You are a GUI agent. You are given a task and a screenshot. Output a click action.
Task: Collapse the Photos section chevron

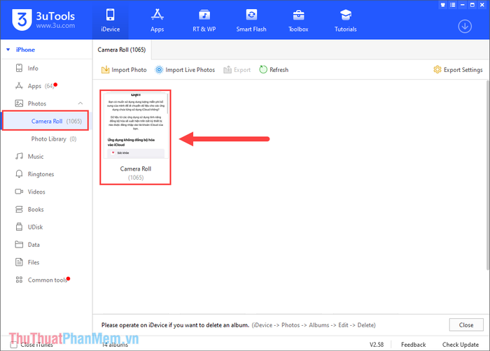click(x=80, y=103)
